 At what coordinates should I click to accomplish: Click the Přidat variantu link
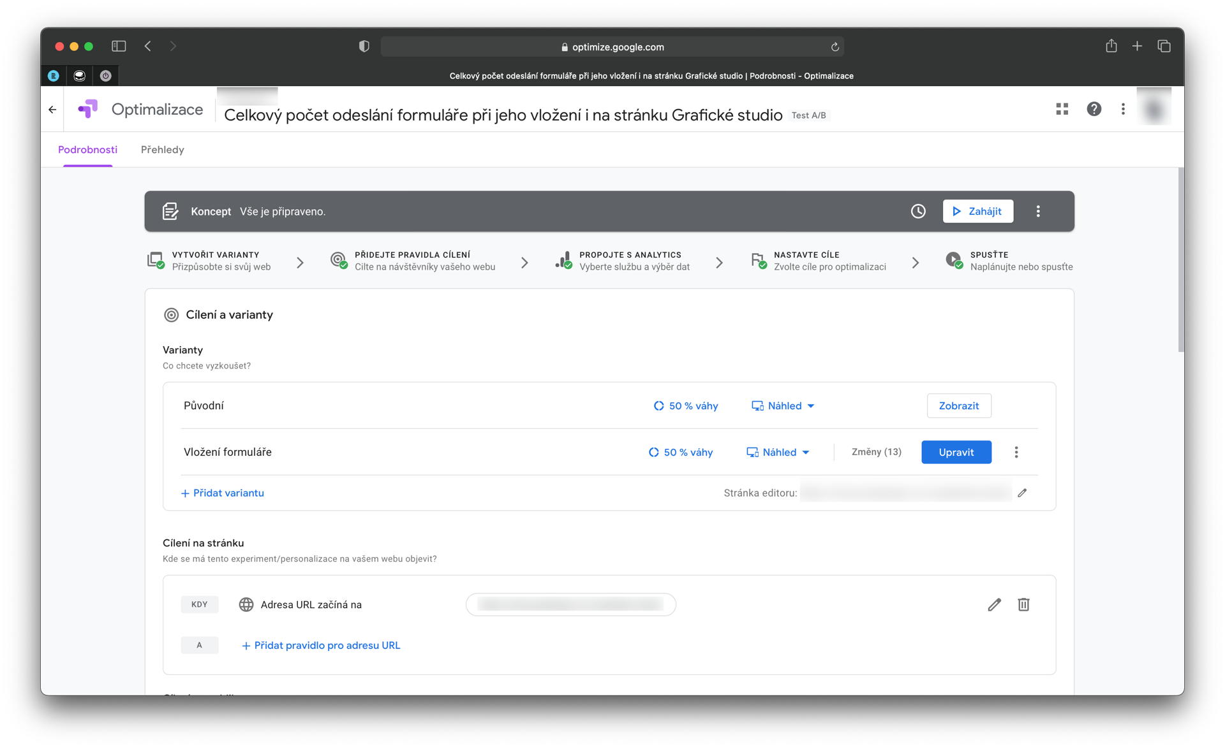[x=223, y=493]
